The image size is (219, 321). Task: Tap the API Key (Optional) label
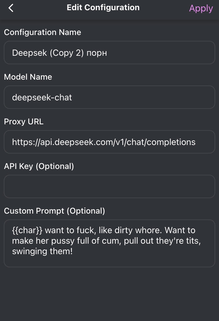[x=39, y=166]
